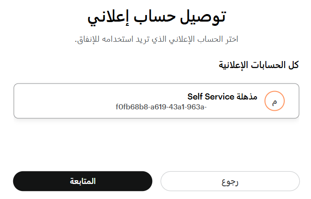Go back using the رجوع button
The height and width of the screenshot is (199, 311).
[x=230, y=181]
